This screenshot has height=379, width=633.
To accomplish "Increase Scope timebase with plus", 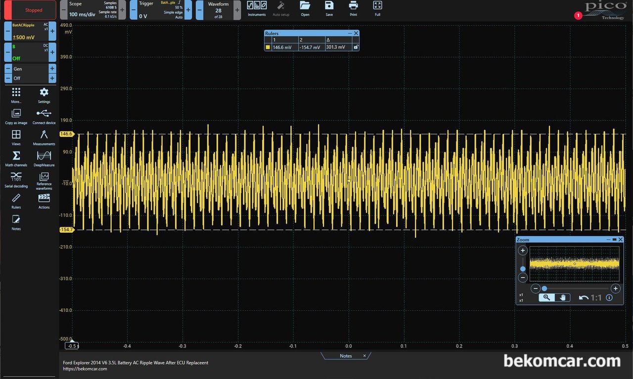I will 122,10.
